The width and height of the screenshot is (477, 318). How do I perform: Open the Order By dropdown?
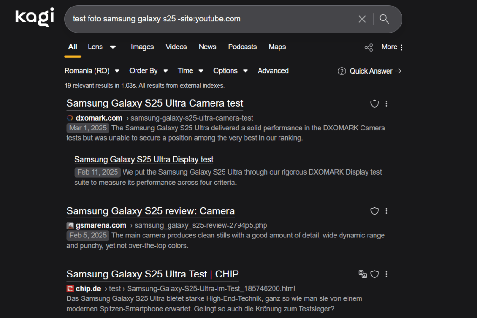(x=149, y=71)
